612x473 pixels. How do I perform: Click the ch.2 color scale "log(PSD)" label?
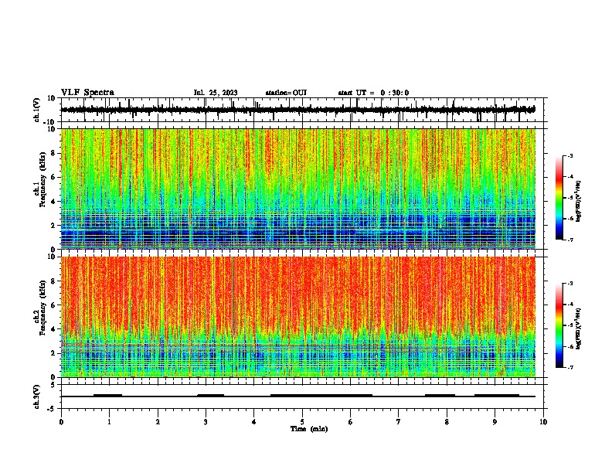(x=579, y=328)
